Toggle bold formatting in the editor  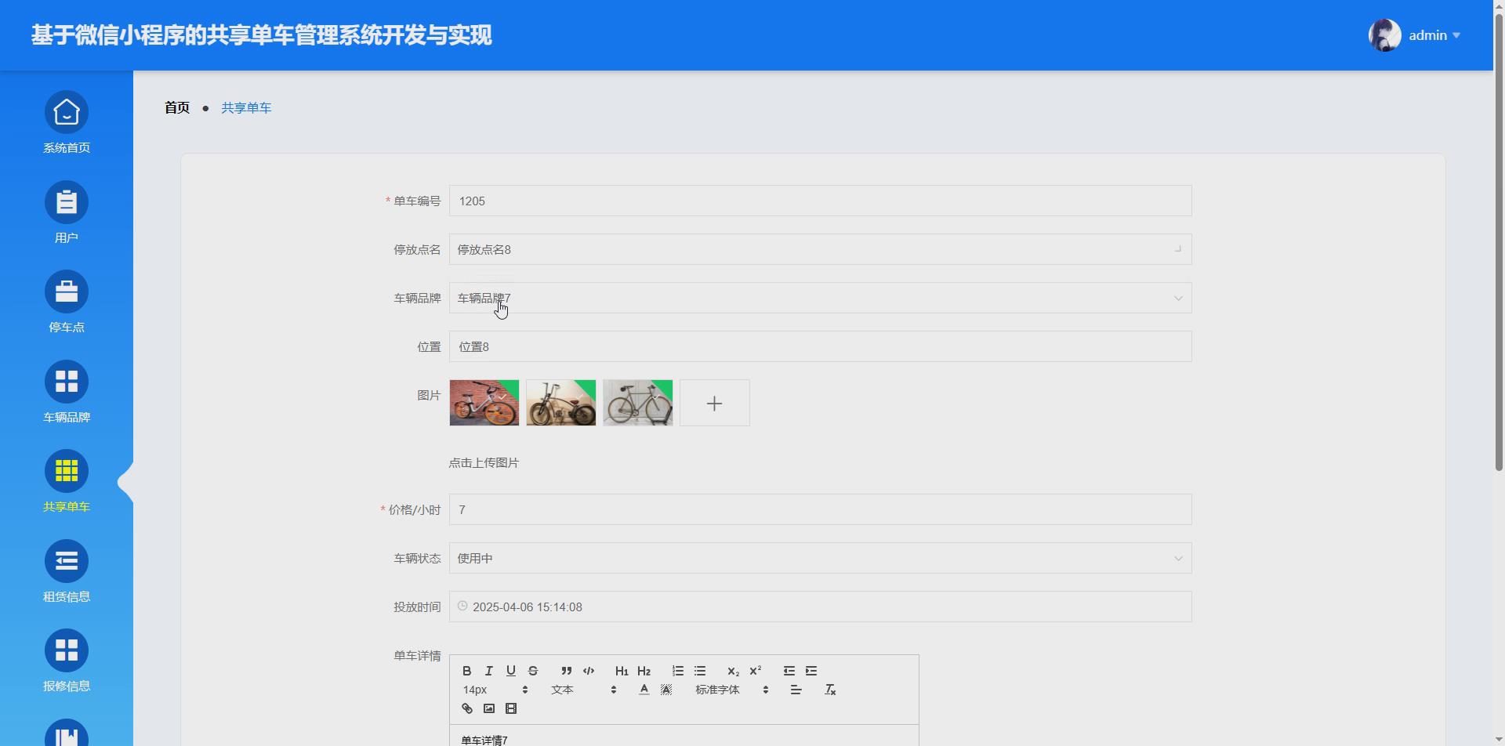[x=466, y=671]
